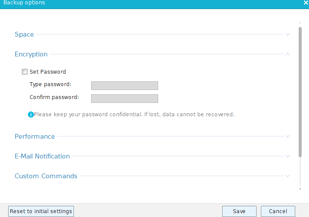Enable the Set Password checkbox

[x=24, y=71]
